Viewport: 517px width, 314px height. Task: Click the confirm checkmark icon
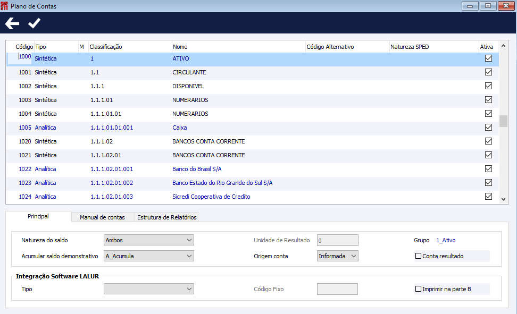tap(34, 23)
